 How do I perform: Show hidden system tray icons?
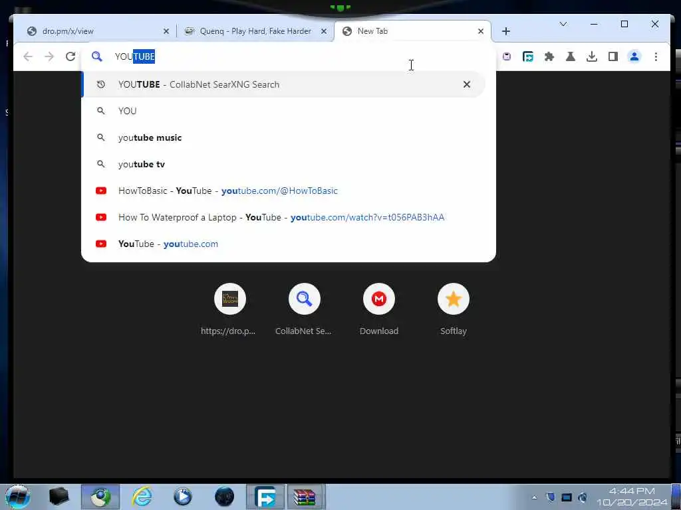(534, 497)
